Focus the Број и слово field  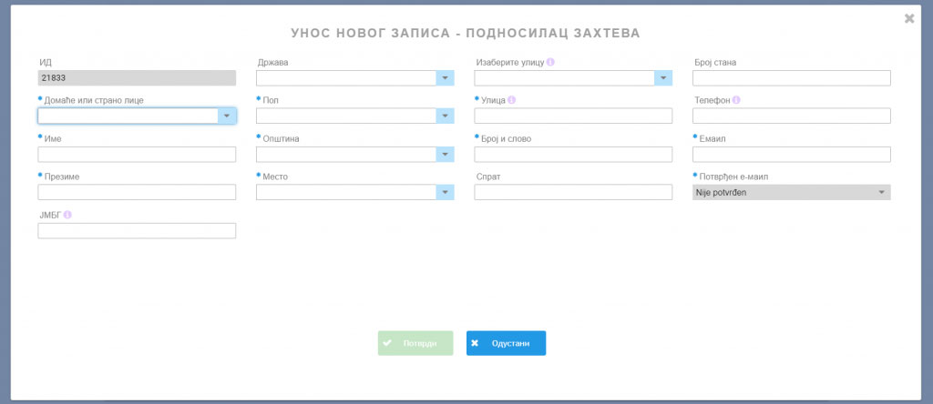pyautogui.click(x=573, y=155)
